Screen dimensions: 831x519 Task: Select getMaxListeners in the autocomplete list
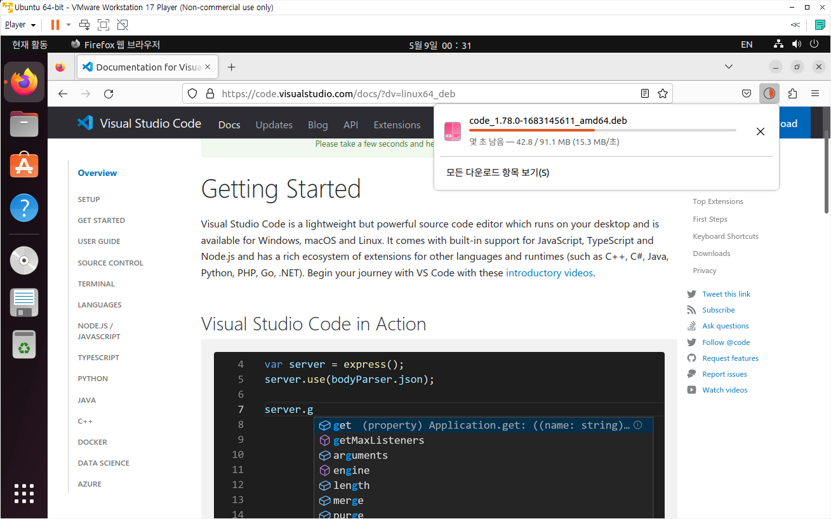point(378,440)
